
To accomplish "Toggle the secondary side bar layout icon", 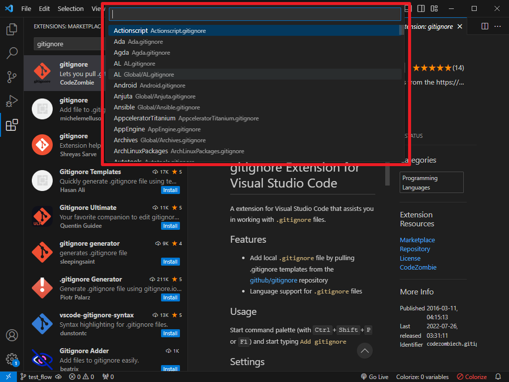I will click(x=421, y=8).
